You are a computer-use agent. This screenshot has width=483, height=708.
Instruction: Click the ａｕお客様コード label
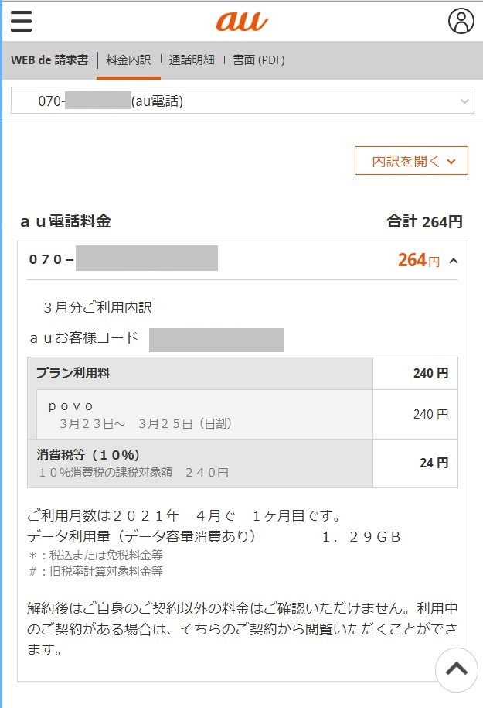click(84, 337)
